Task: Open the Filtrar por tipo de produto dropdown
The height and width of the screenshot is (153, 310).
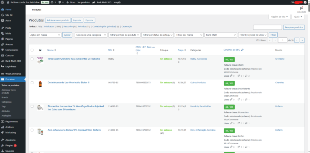Action: click(124, 35)
